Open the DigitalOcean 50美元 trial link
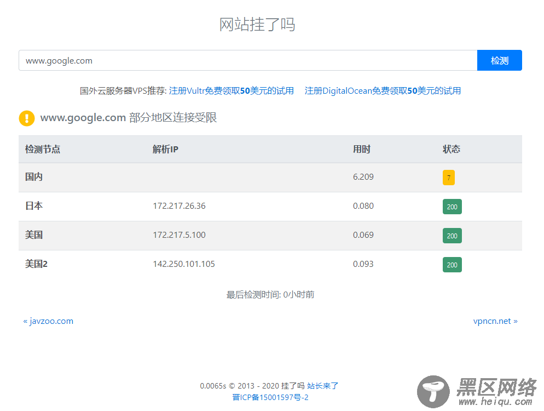Screen dimensions: 544x411 [383, 90]
